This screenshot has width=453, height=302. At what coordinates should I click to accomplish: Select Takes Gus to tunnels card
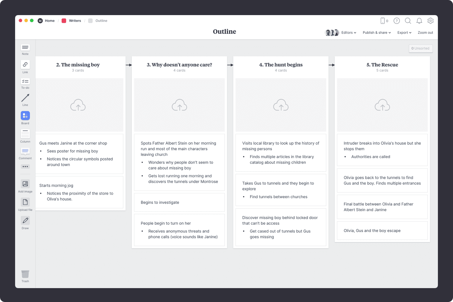(281, 190)
